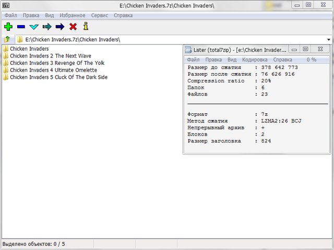The width and height of the screenshot is (334, 250).
Task: Open Файл menu in Lister window
Action: pos(193,59)
